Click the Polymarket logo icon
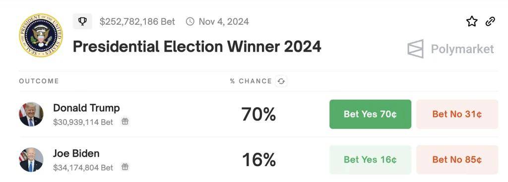508x182 pixels. 416,49
